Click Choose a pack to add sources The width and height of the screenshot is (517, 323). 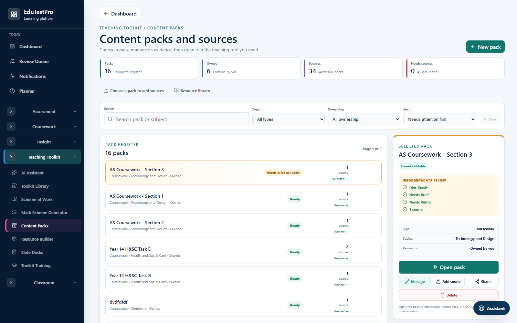(x=133, y=91)
